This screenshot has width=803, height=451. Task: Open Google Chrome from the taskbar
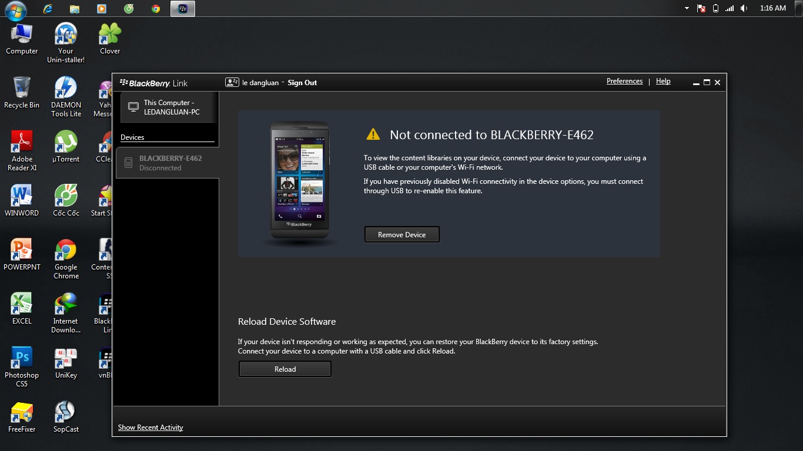(x=156, y=9)
